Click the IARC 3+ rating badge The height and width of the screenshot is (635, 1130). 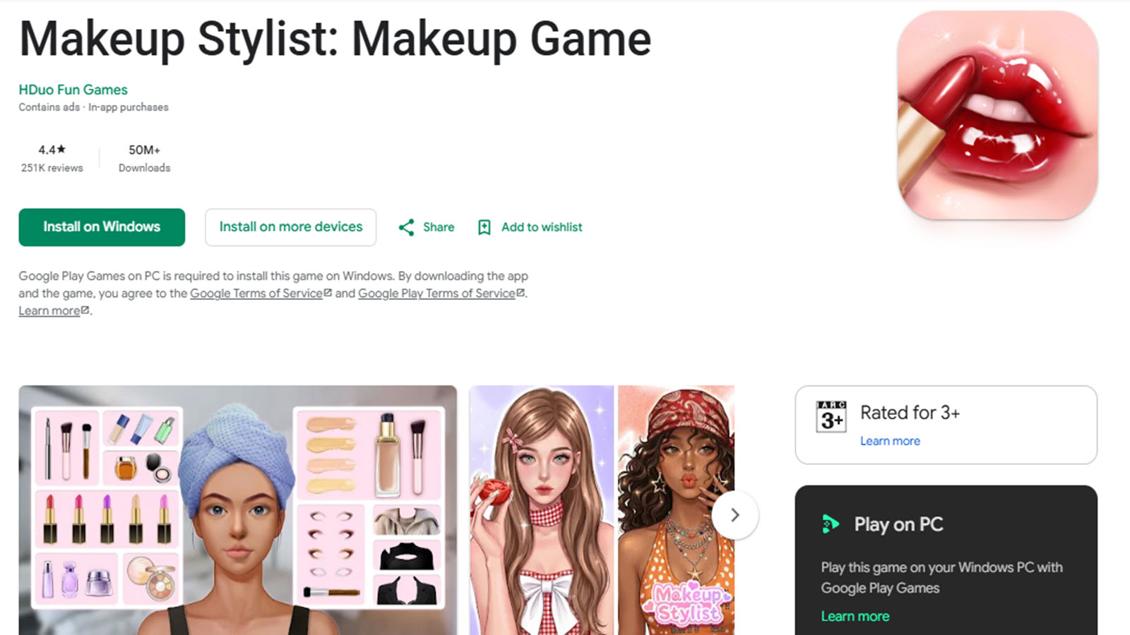coord(831,416)
